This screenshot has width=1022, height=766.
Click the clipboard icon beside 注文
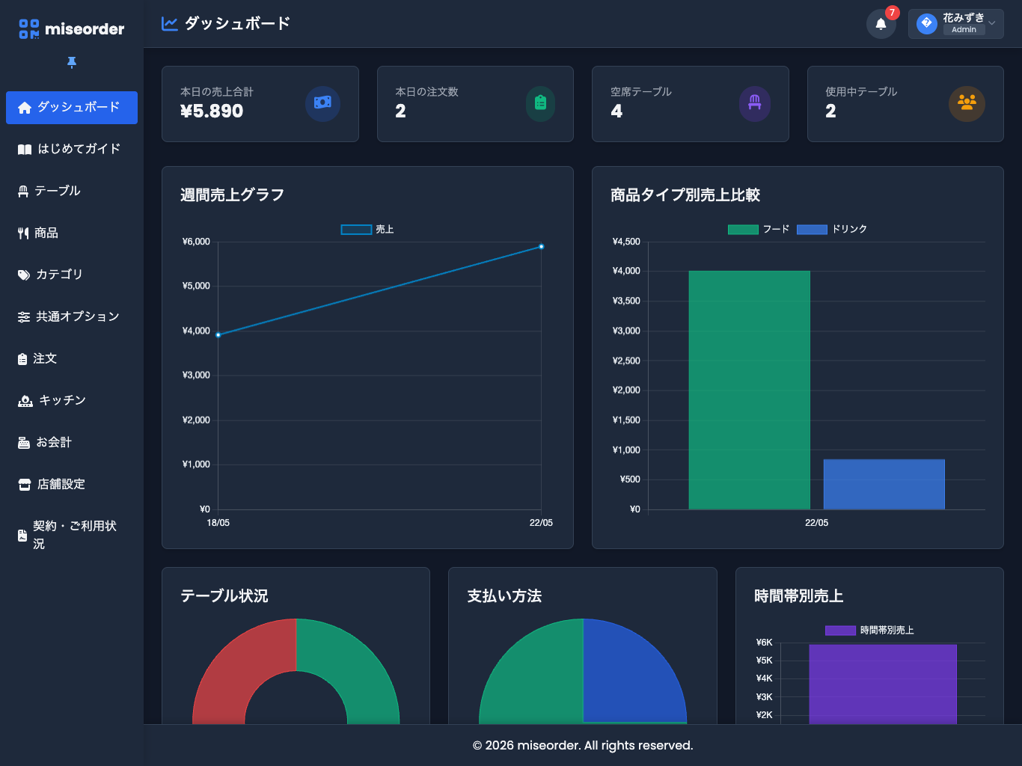(x=22, y=359)
